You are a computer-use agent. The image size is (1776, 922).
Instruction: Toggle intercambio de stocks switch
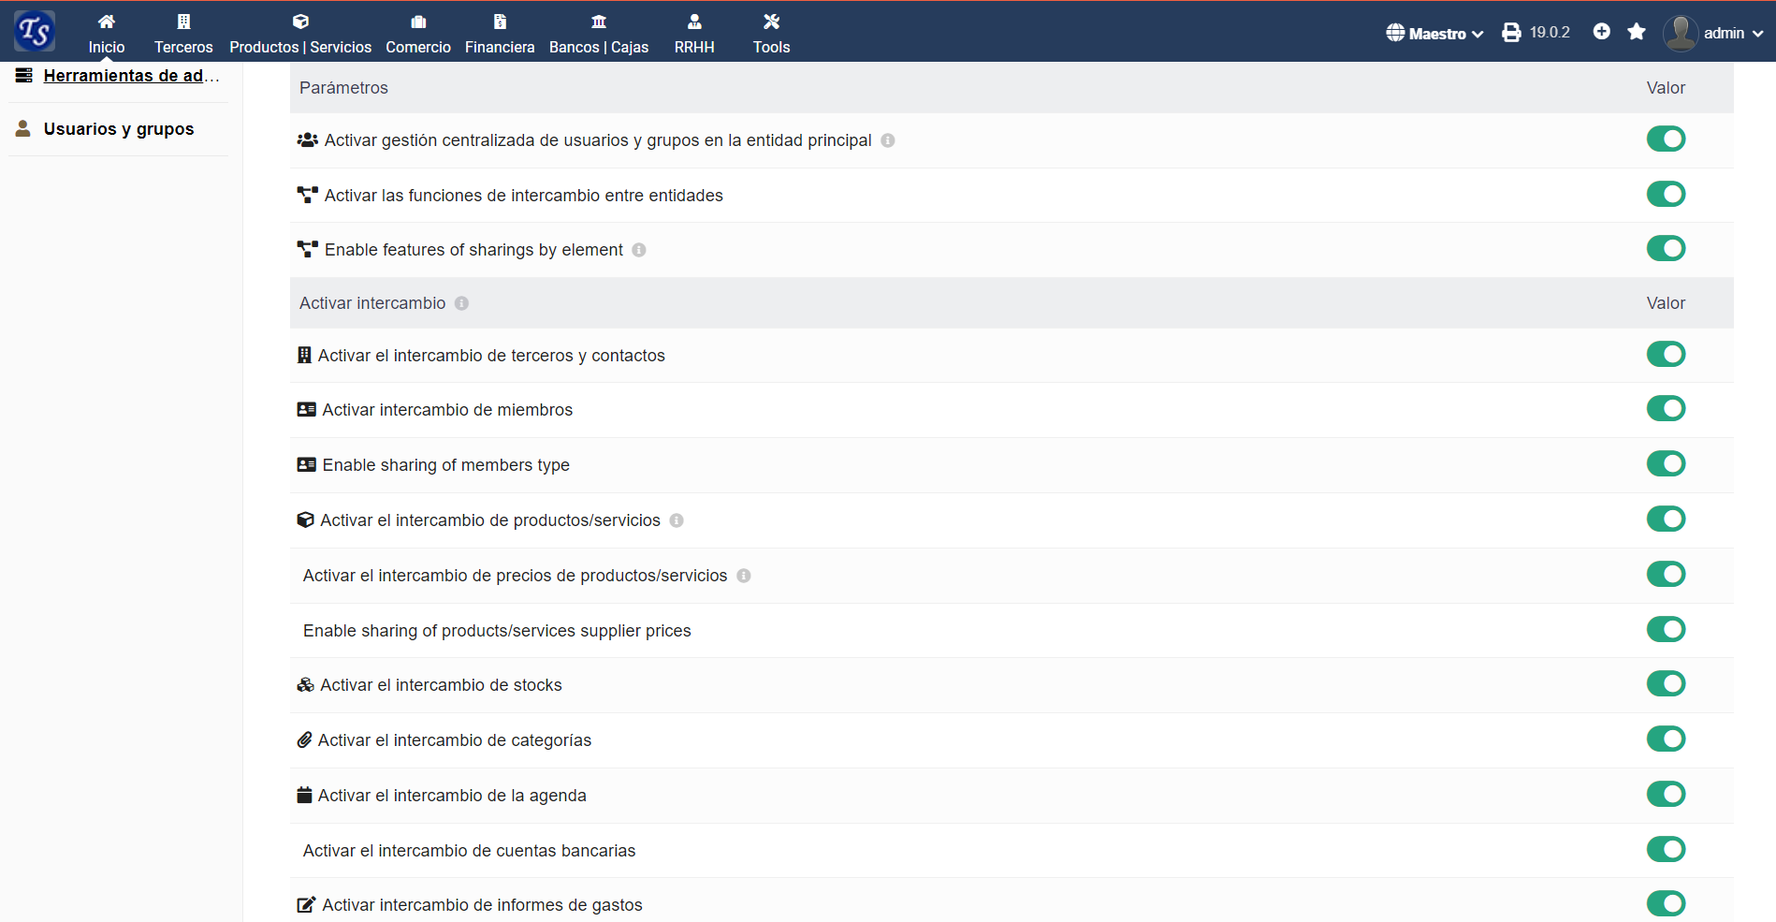pyautogui.click(x=1667, y=684)
